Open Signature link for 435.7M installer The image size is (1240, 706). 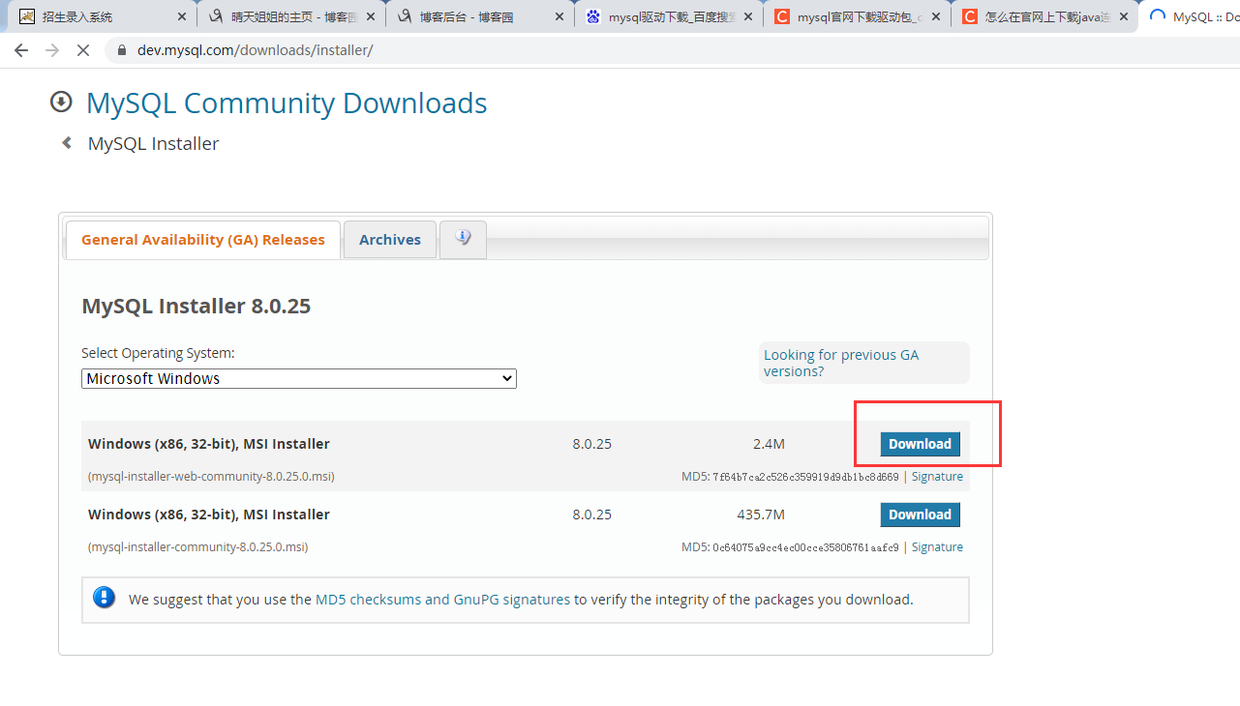point(937,547)
